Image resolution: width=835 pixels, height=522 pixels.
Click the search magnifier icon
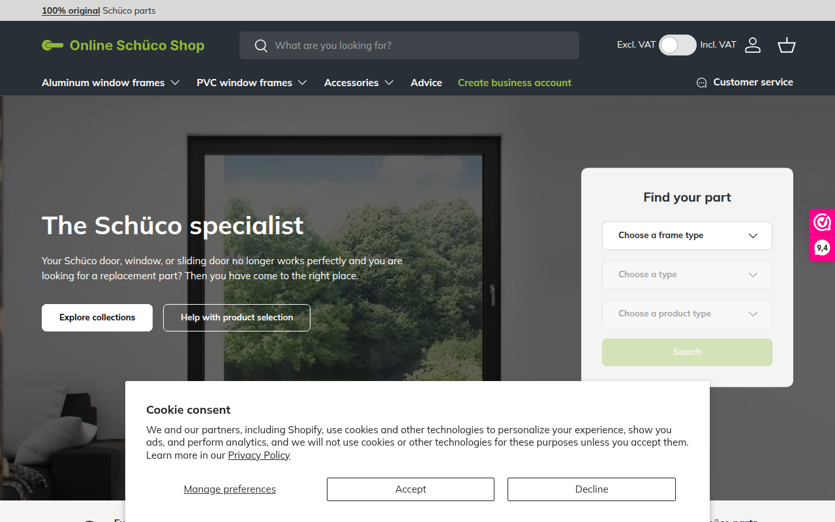pyautogui.click(x=261, y=46)
